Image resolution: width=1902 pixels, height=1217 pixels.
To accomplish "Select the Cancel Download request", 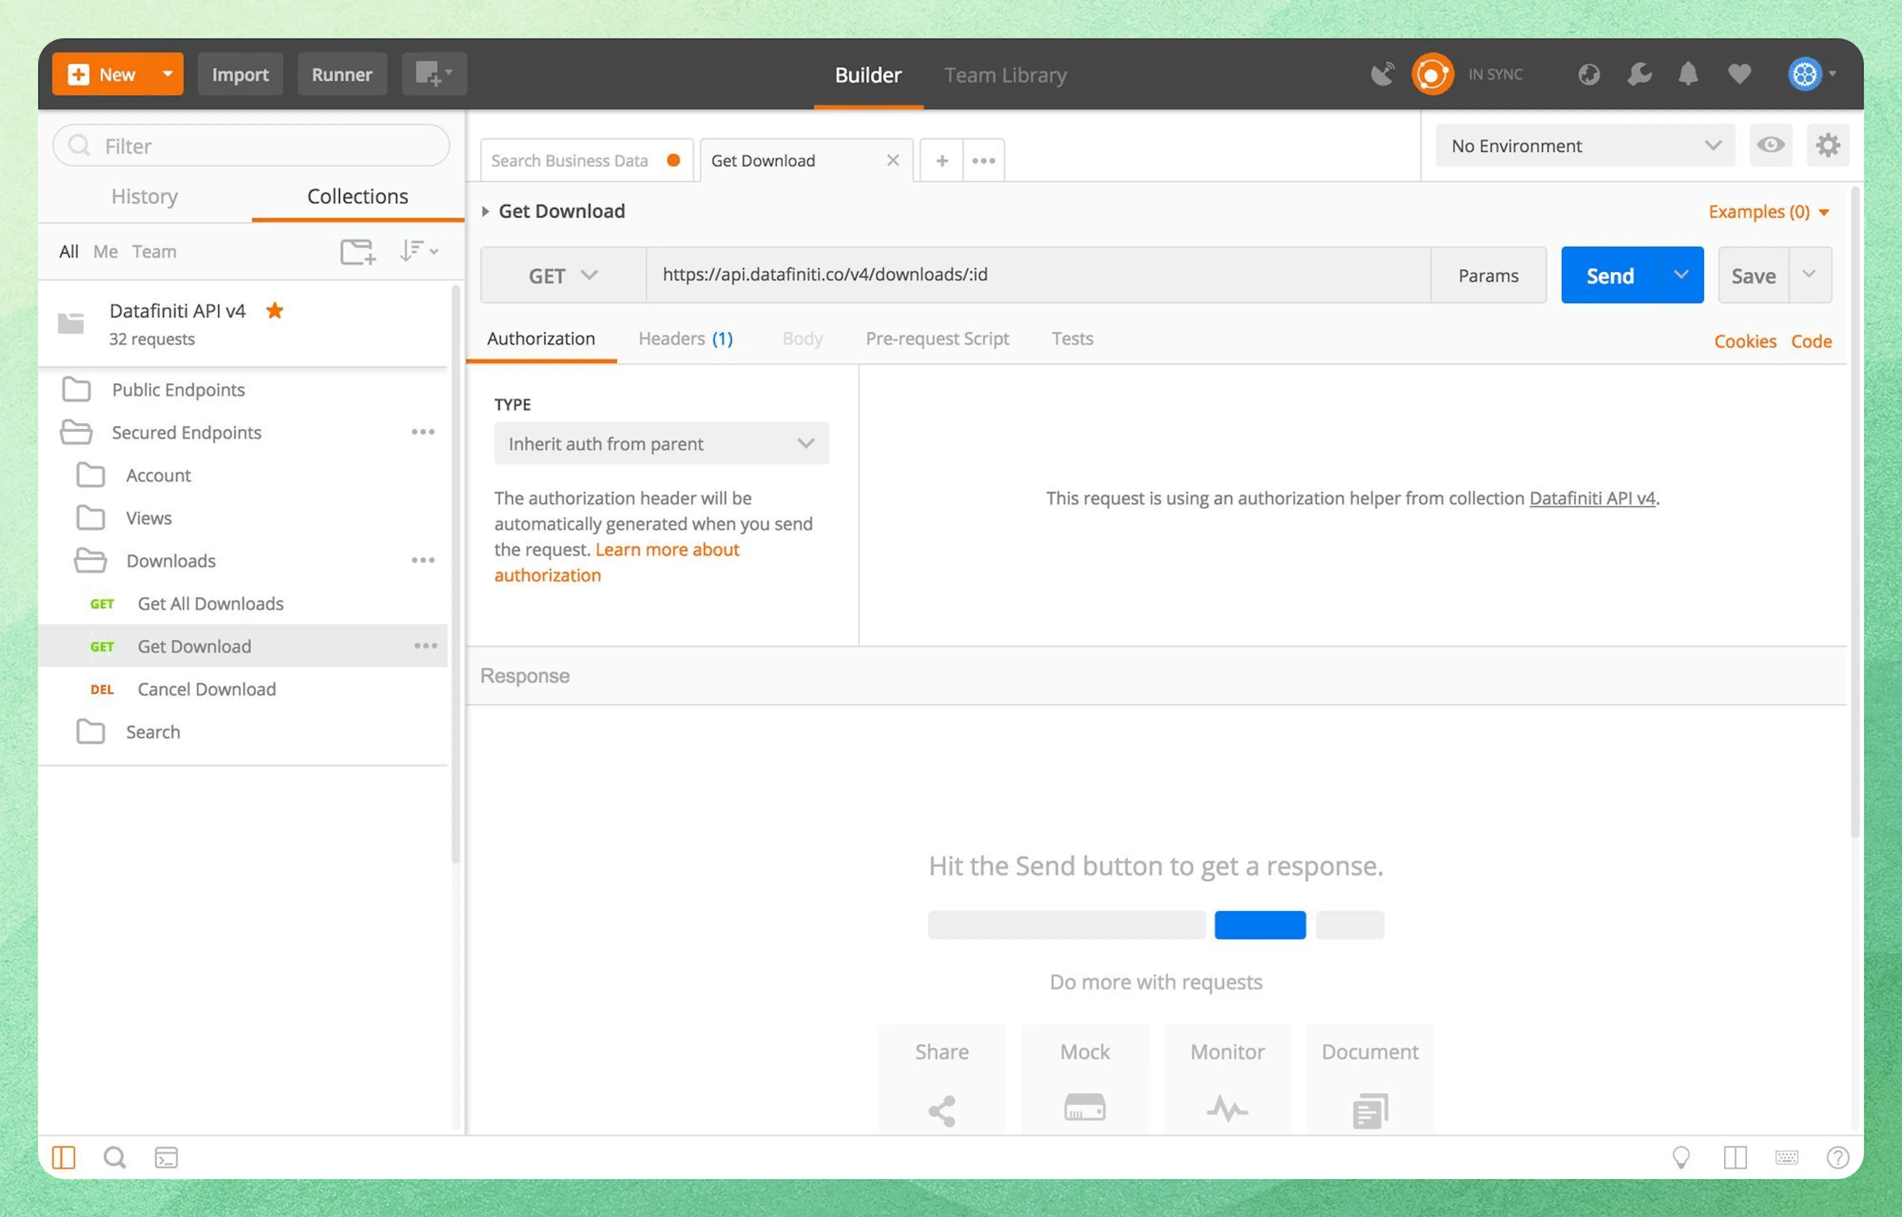I will [206, 688].
